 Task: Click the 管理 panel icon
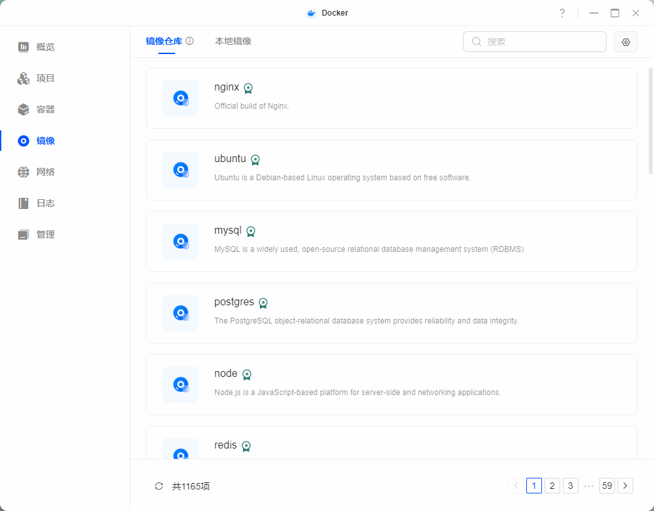click(x=23, y=234)
